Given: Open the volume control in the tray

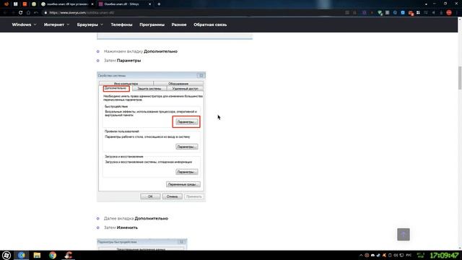Looking at the screenshot, I should pos(396,255).
